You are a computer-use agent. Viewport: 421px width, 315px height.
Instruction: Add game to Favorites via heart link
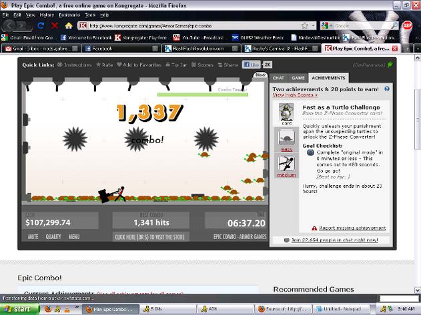139,65
